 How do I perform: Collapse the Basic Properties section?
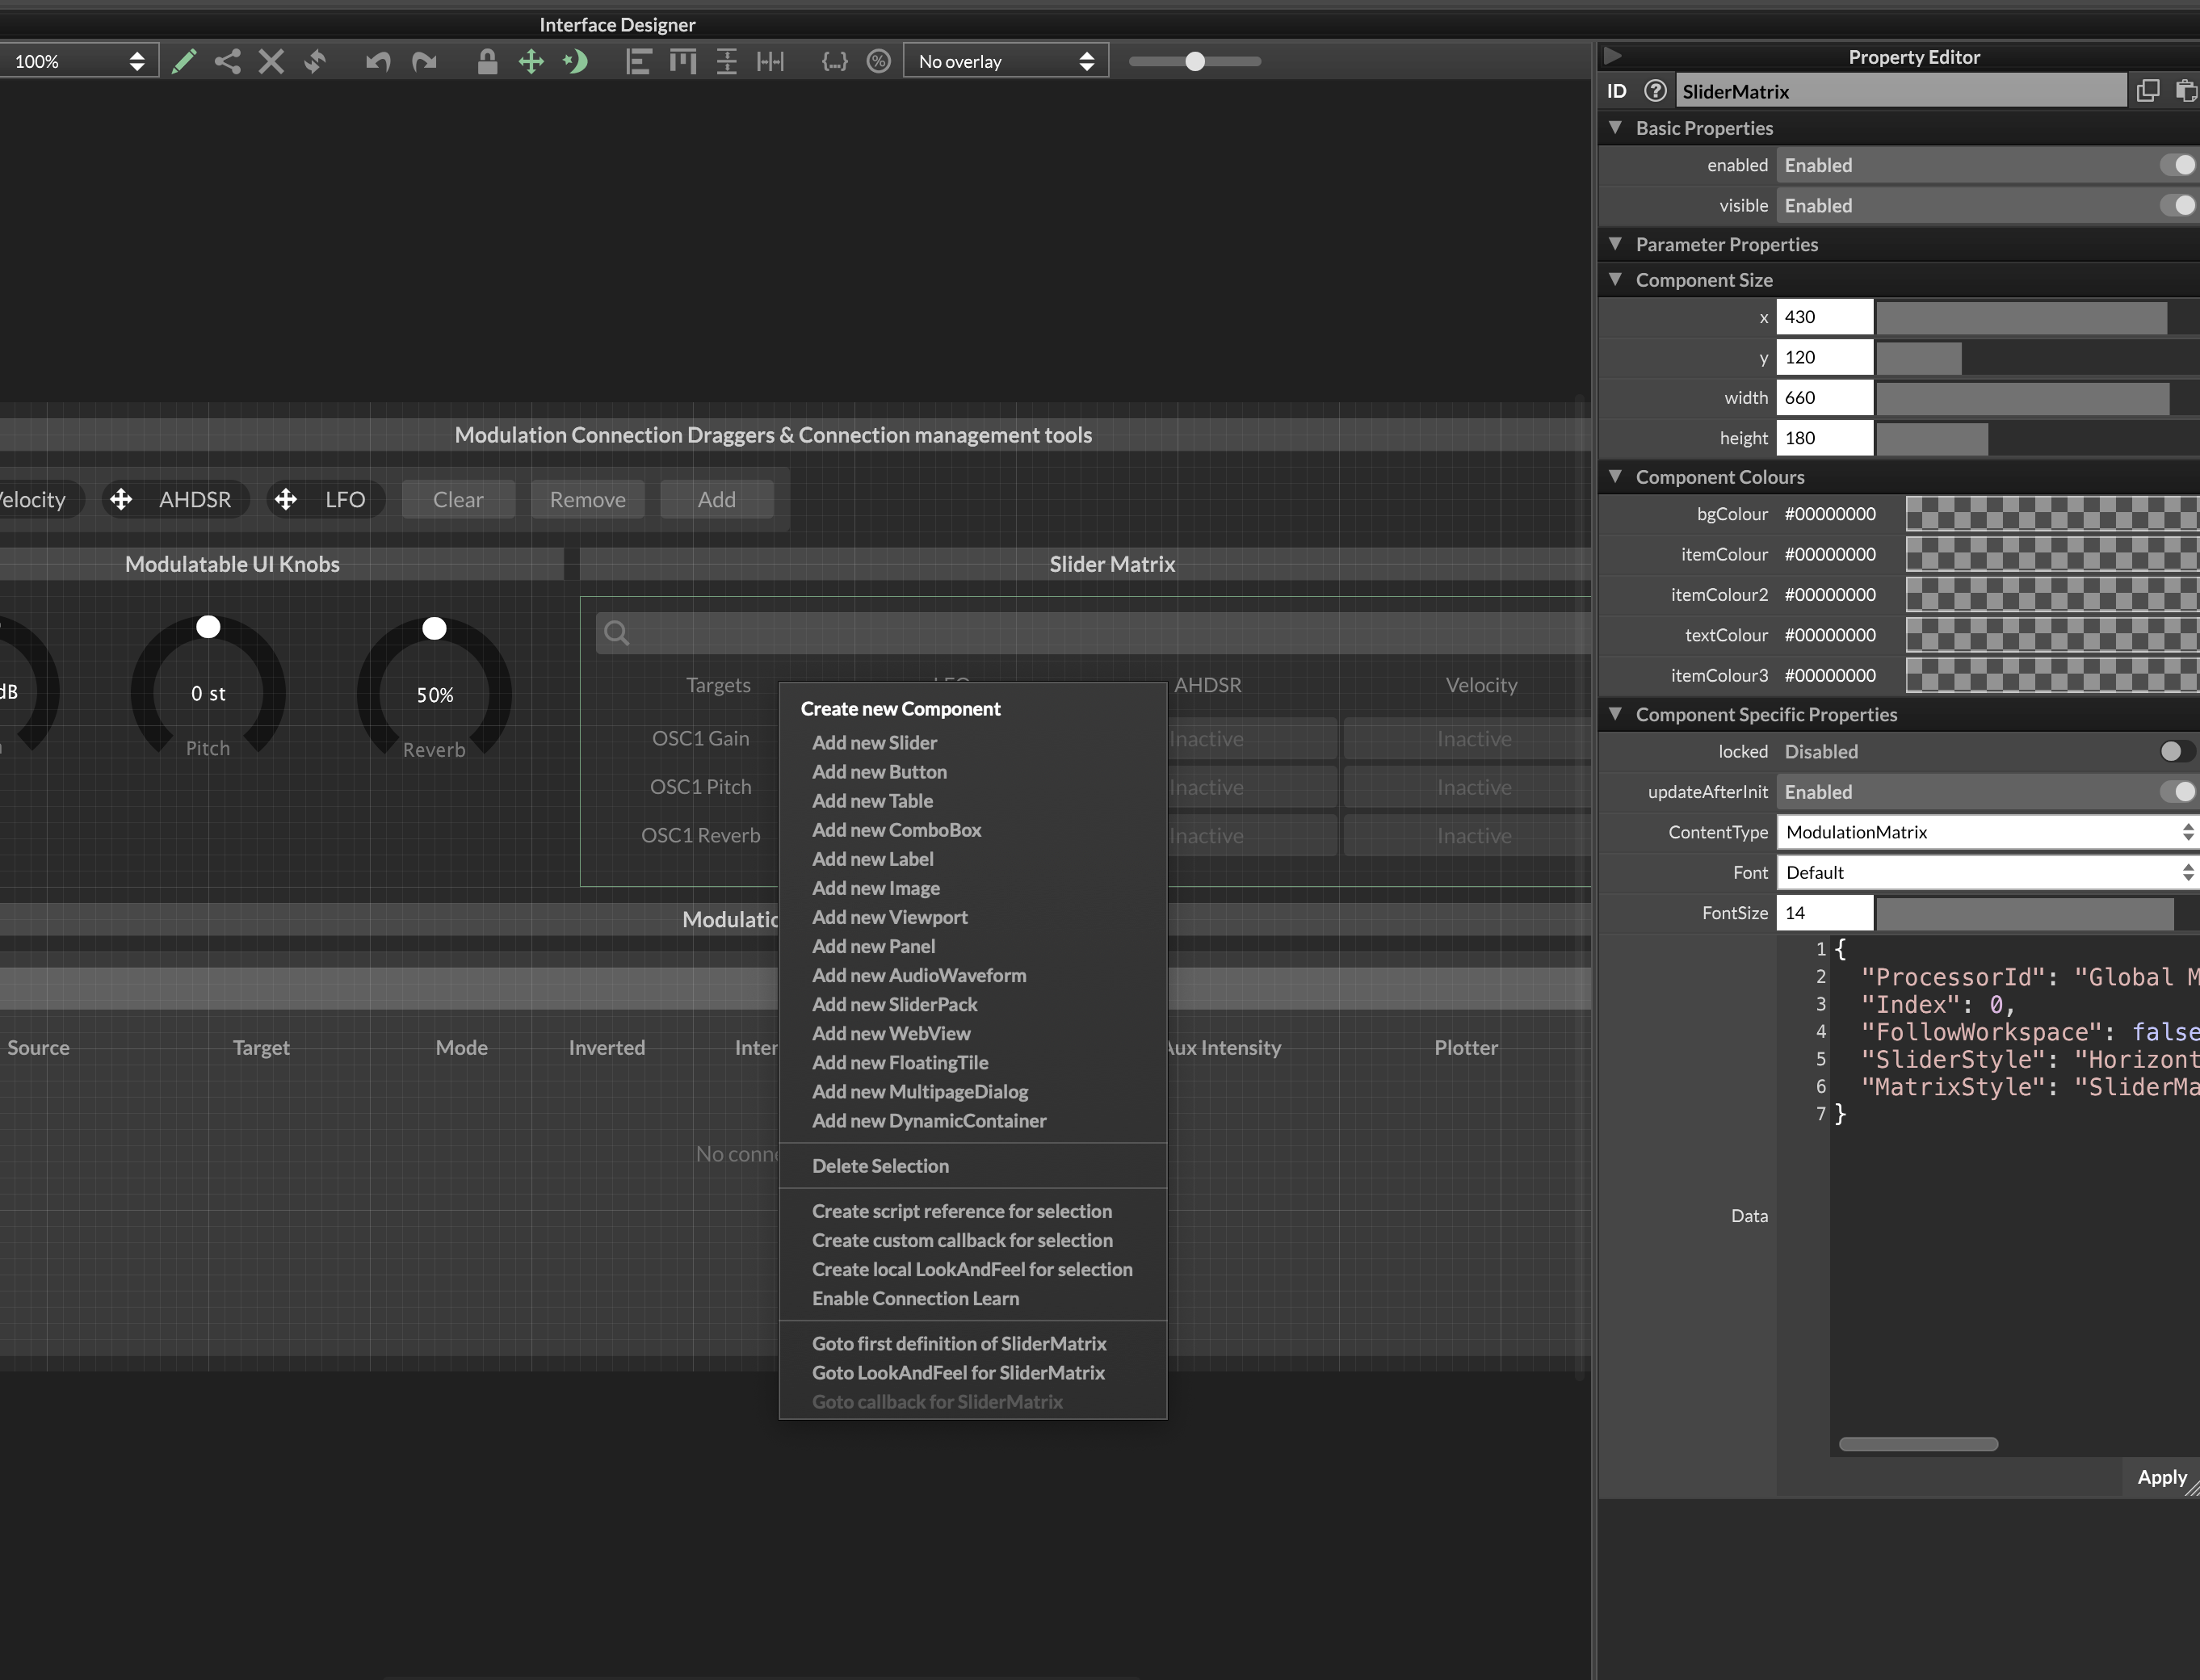(1616, 128)
